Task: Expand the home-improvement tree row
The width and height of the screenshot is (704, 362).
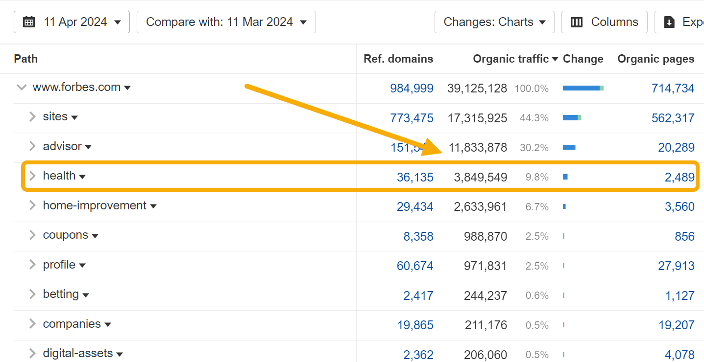Action: click(x=31, y=205)
